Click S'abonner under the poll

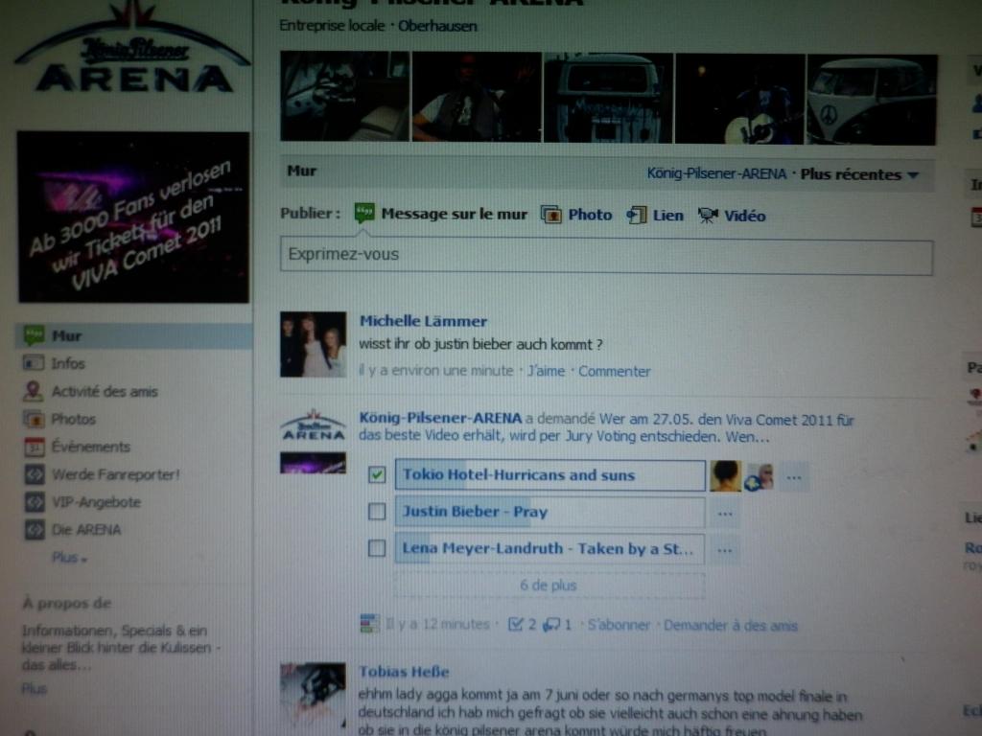point(619,625)
